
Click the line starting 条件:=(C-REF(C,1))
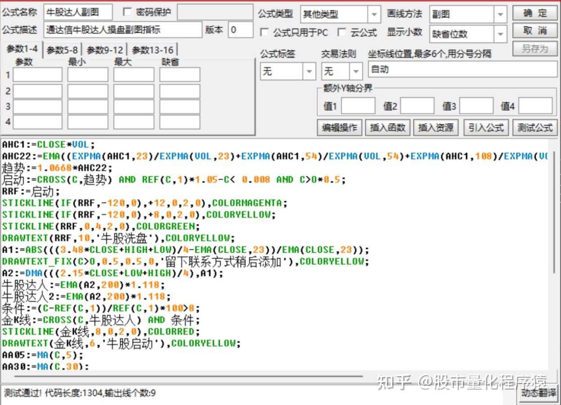coord(101,308)
